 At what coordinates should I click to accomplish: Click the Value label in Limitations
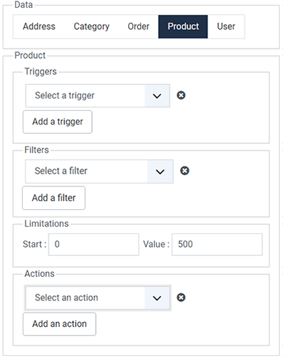156,244
